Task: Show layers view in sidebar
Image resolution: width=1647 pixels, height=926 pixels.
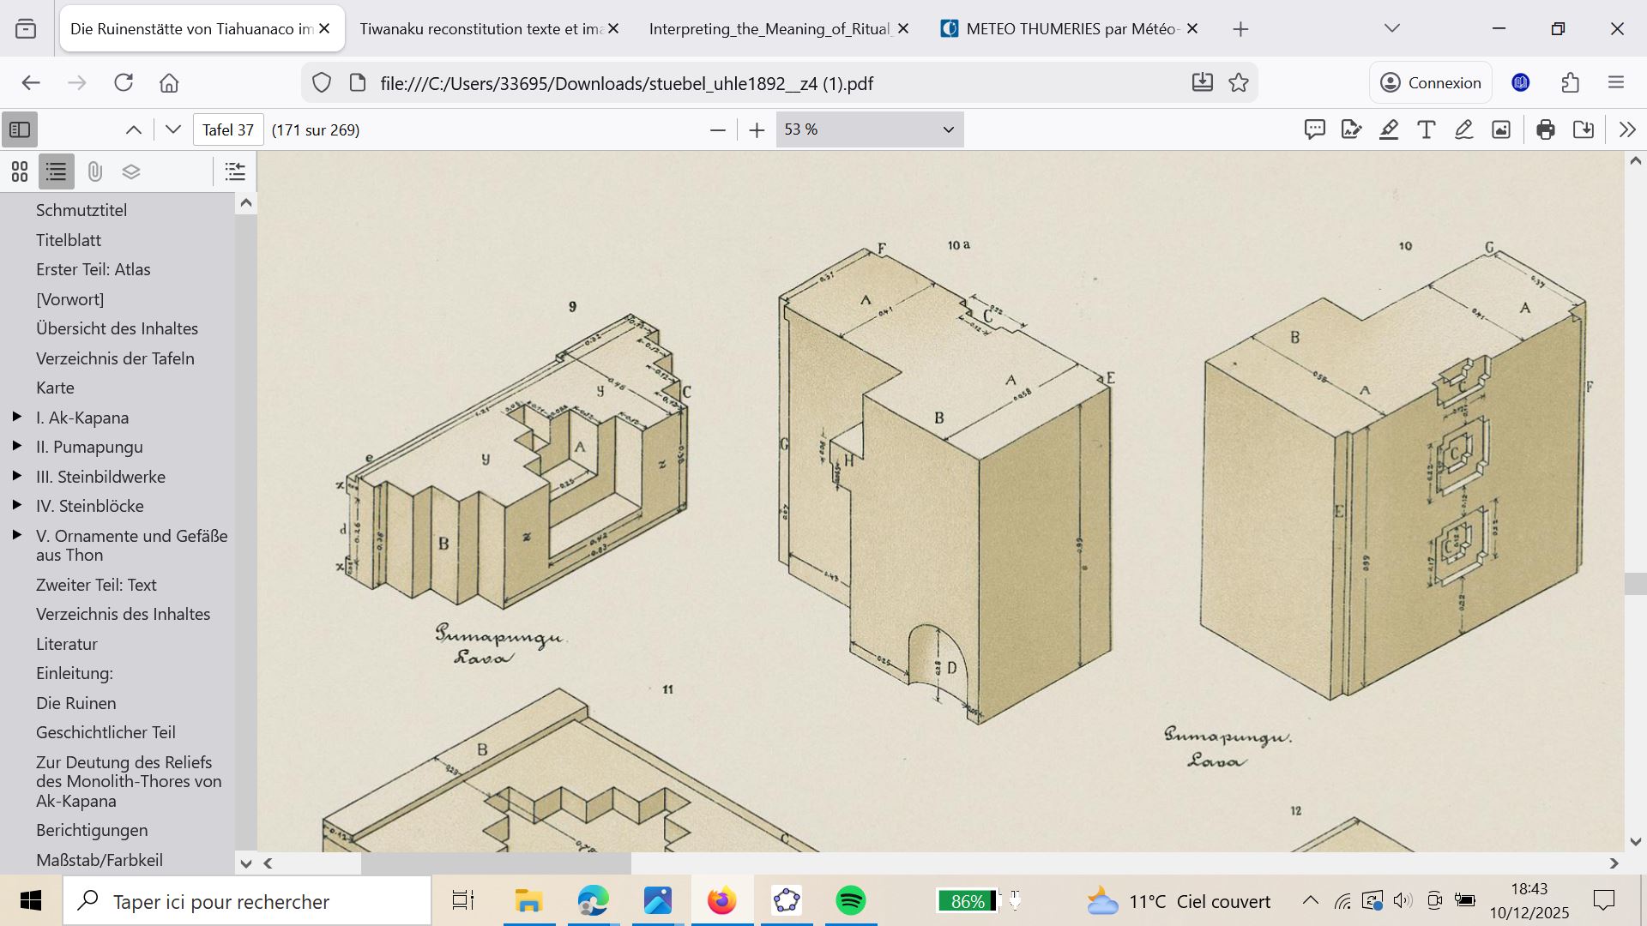Action: click(x=131, y=172)
